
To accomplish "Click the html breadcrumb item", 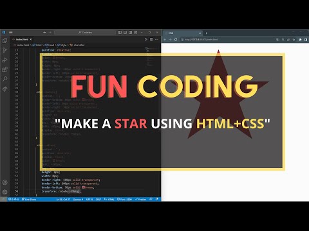I will pos(37,45).
